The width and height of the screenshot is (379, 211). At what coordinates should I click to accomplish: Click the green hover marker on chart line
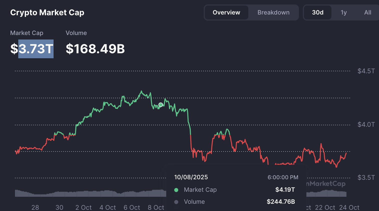[x=161, y=105]
